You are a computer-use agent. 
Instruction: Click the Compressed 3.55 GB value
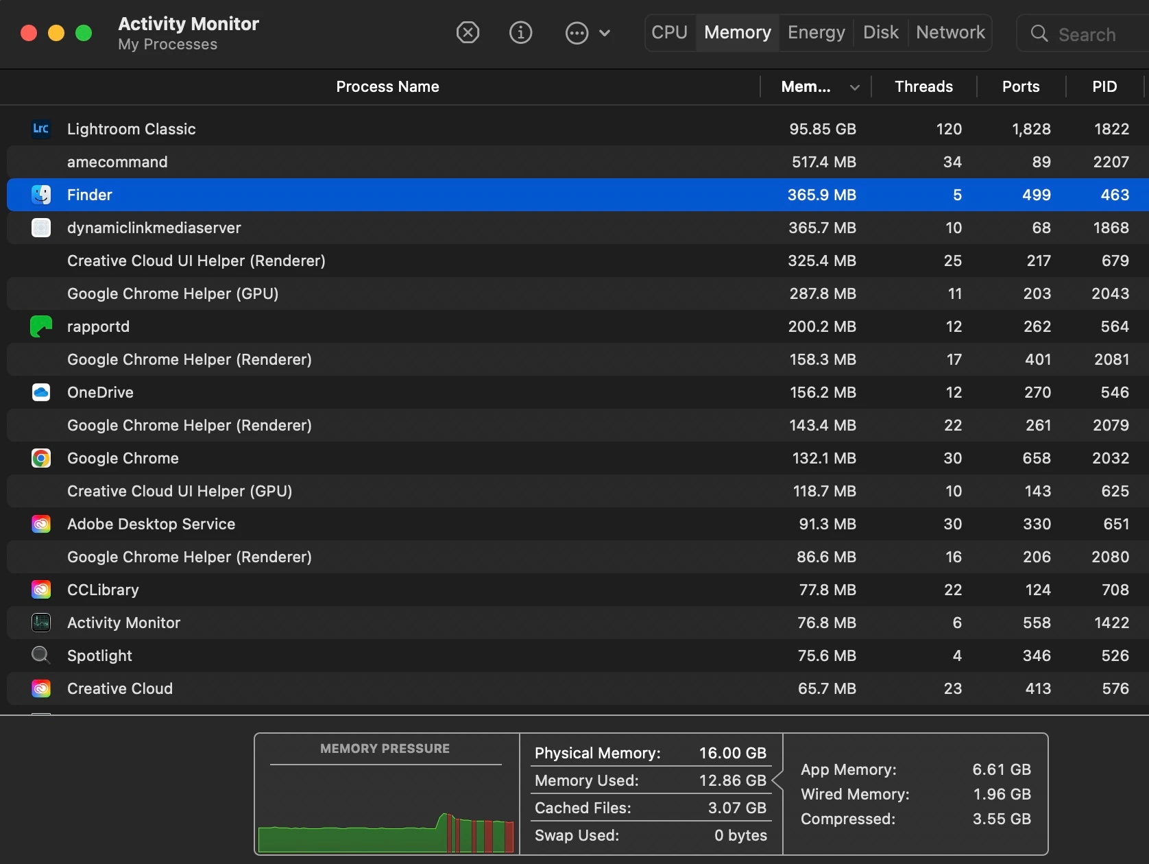coord(1002,819)
